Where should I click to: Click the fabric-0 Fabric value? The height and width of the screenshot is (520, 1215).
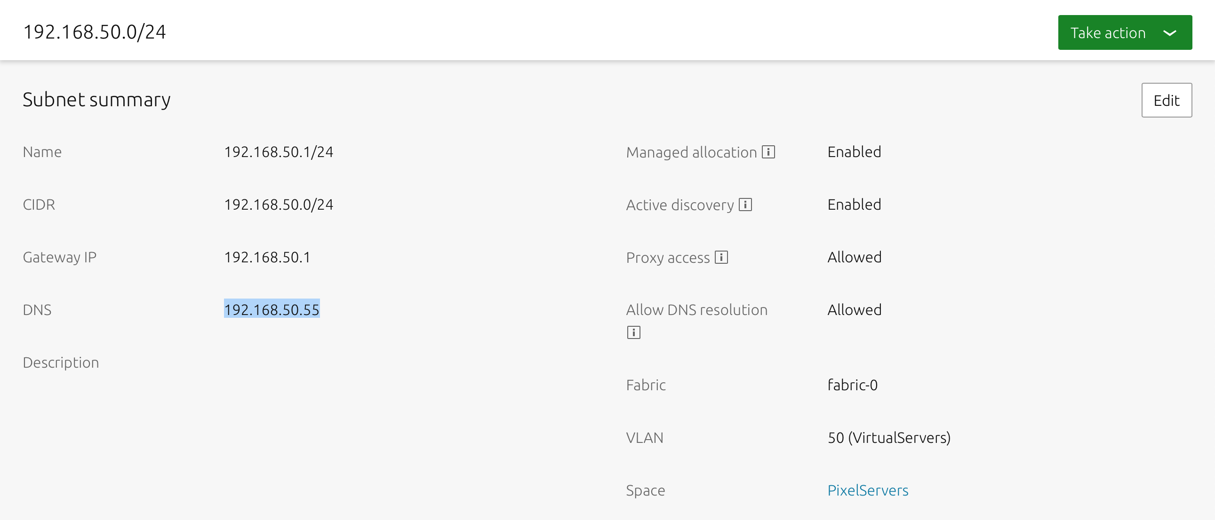(852, 385)
